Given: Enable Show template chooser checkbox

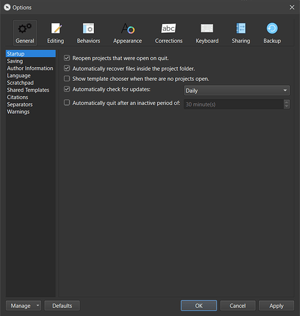Looking at the screenshot, I should pos(67,78).
